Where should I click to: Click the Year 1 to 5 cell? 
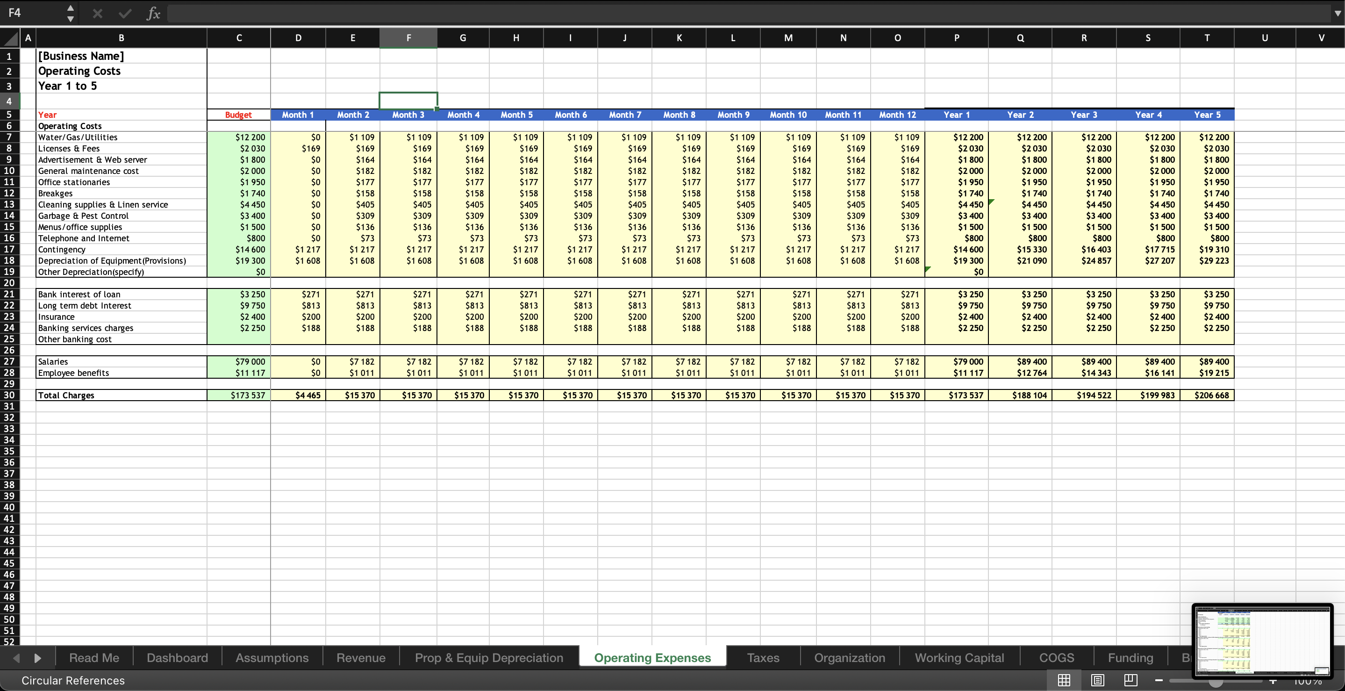[121, 86]
